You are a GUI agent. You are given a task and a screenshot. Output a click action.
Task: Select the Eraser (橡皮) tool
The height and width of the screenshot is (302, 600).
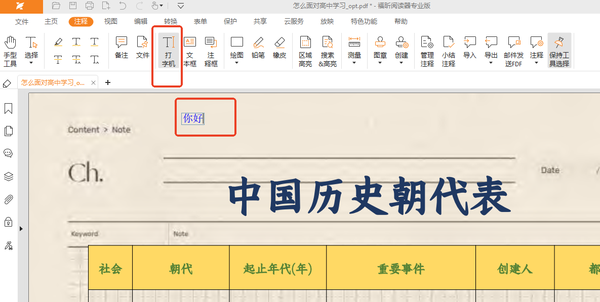[x=279, y=47]
